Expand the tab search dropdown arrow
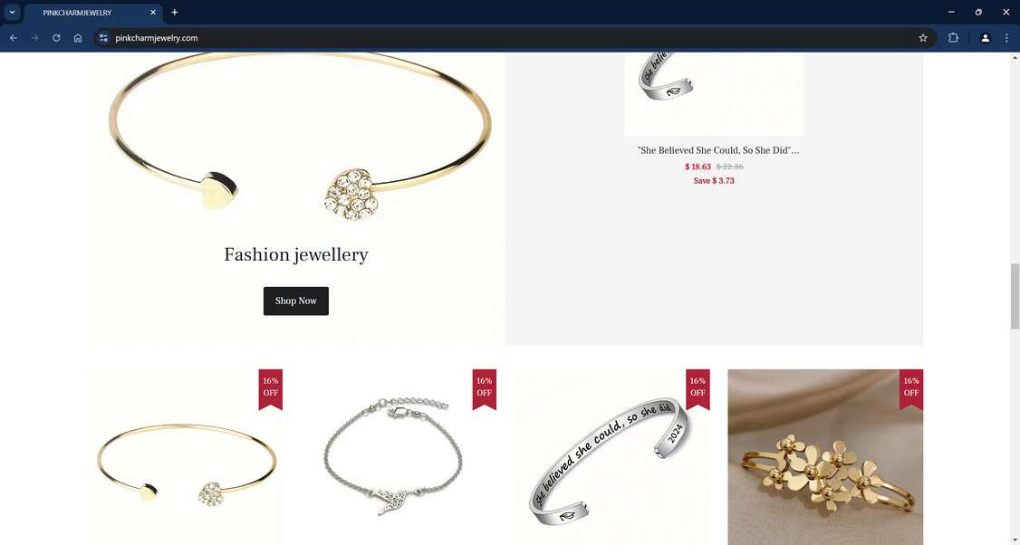This screenshot has width=1020, height=545. point(12,13)
